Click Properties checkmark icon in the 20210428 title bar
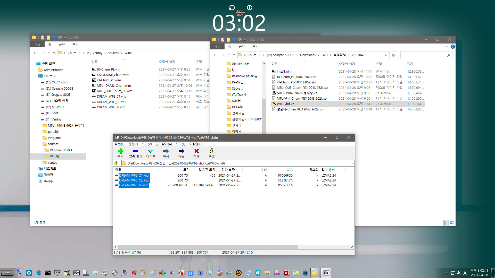This screenshot has height=278, width=495. (223, 40)
